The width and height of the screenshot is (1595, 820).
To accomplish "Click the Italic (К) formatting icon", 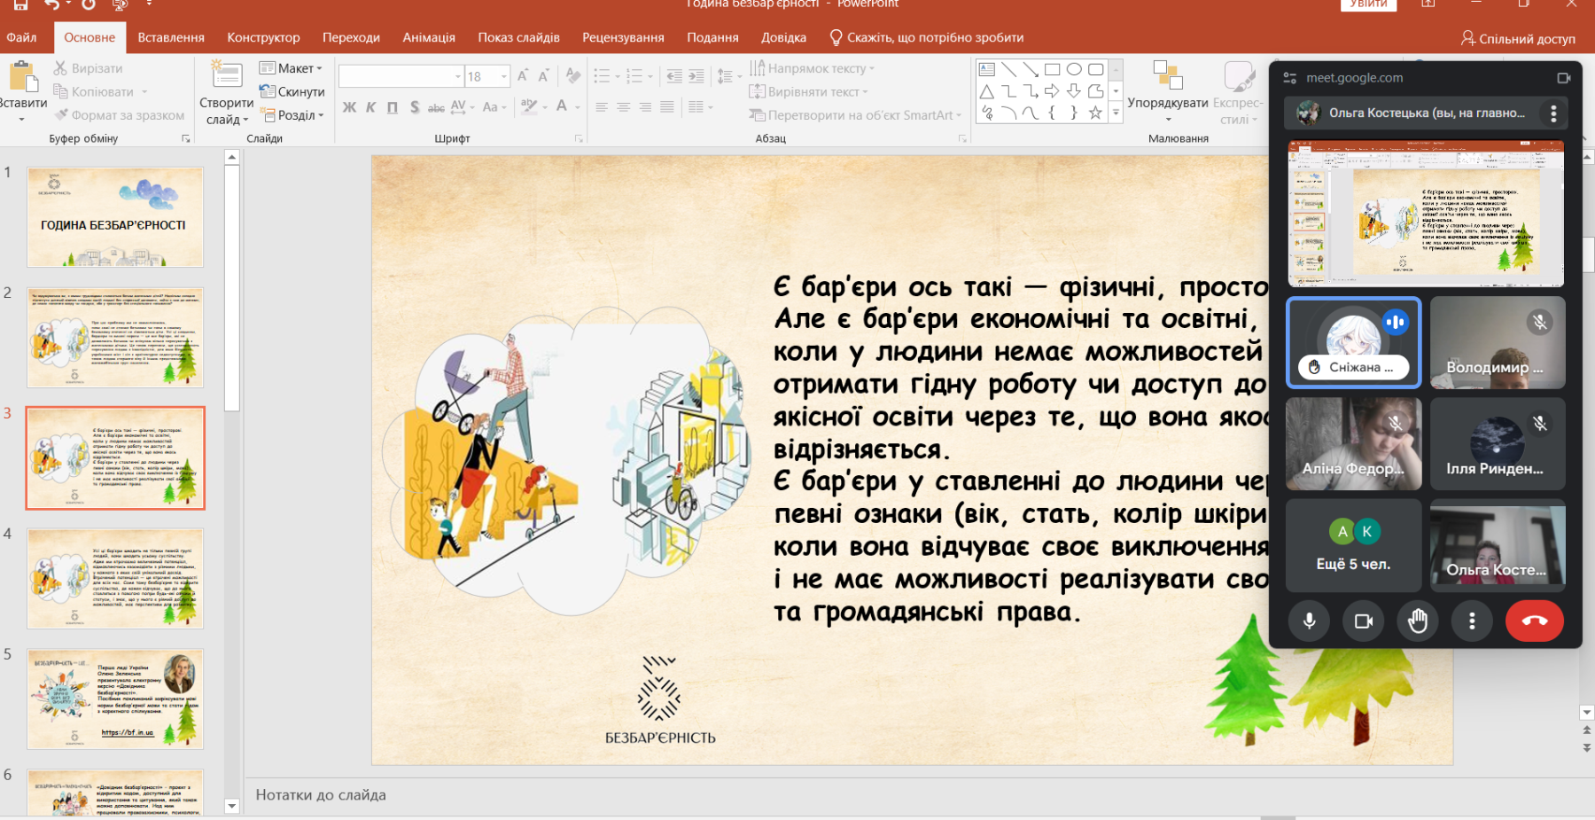I will tap(370, 107).
